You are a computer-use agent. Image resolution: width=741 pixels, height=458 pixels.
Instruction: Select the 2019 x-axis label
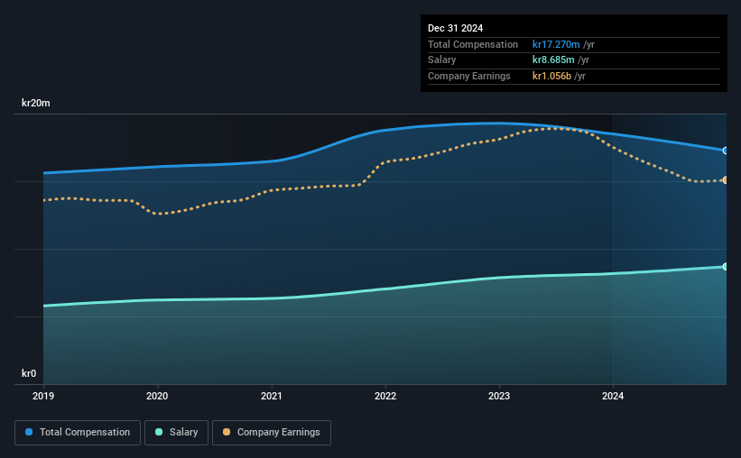pyautogui.click(x=43, y=396)
